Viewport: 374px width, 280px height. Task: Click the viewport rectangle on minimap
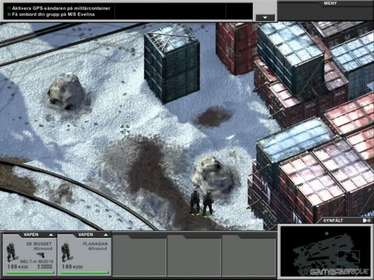tap(348, 257)
